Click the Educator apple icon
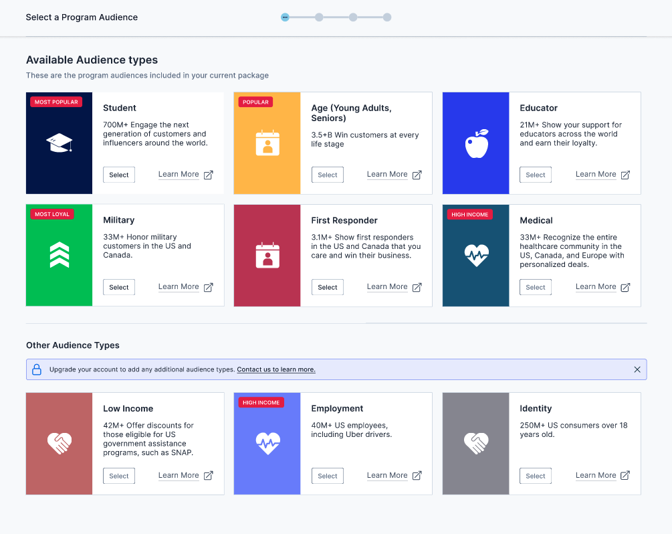Viewport: 672px width, 534px height. (476, 143)
